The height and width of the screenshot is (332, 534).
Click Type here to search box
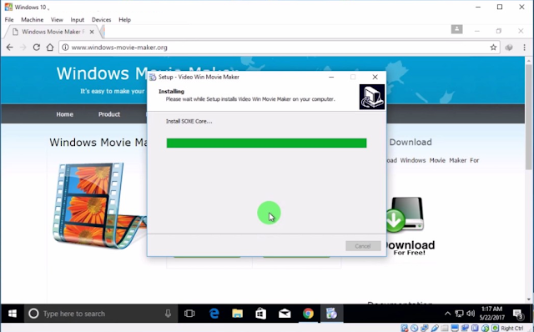point(101,314)
